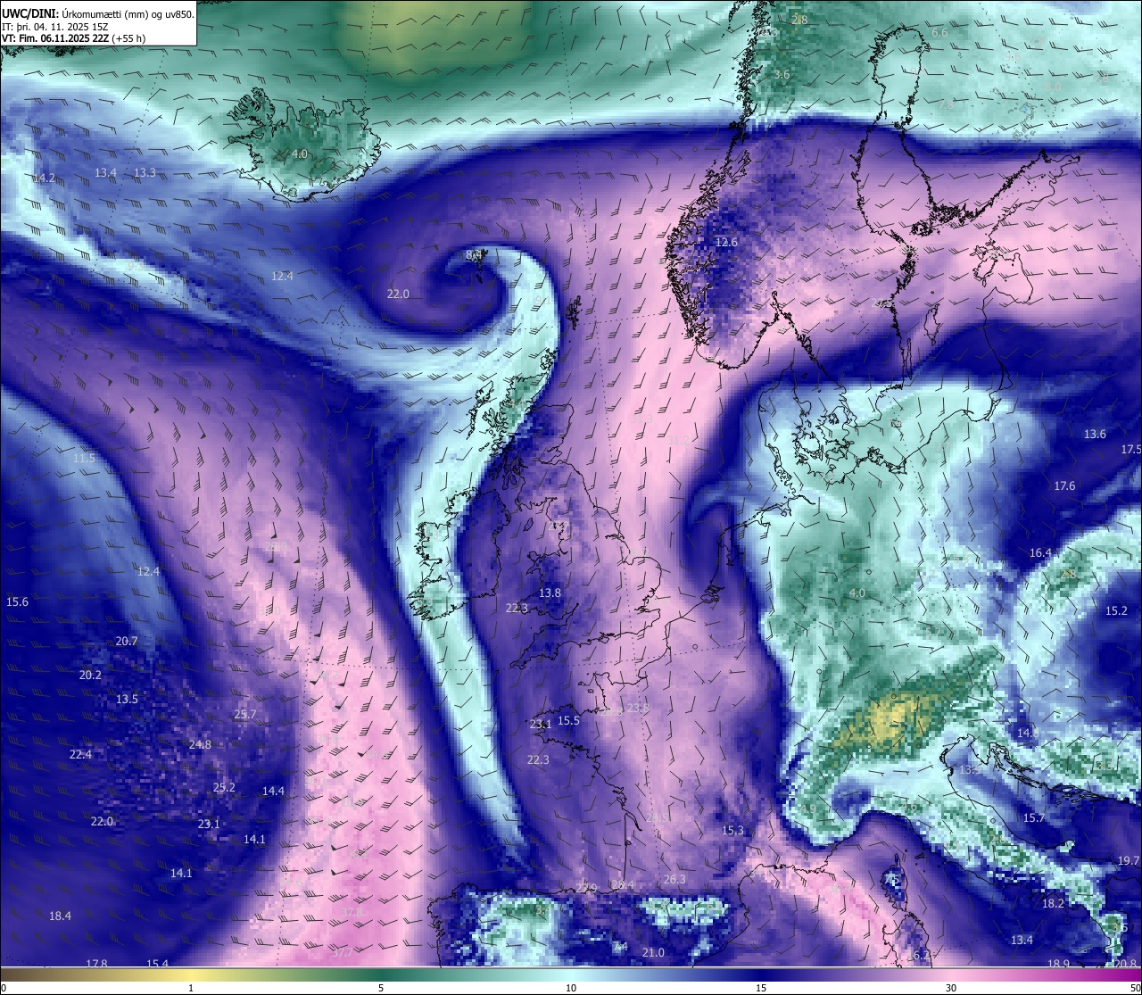Click the 13.8 value over Wales
Viewport: 1142px width, 995px height.
pyautogui.click(x=550, y=593)
